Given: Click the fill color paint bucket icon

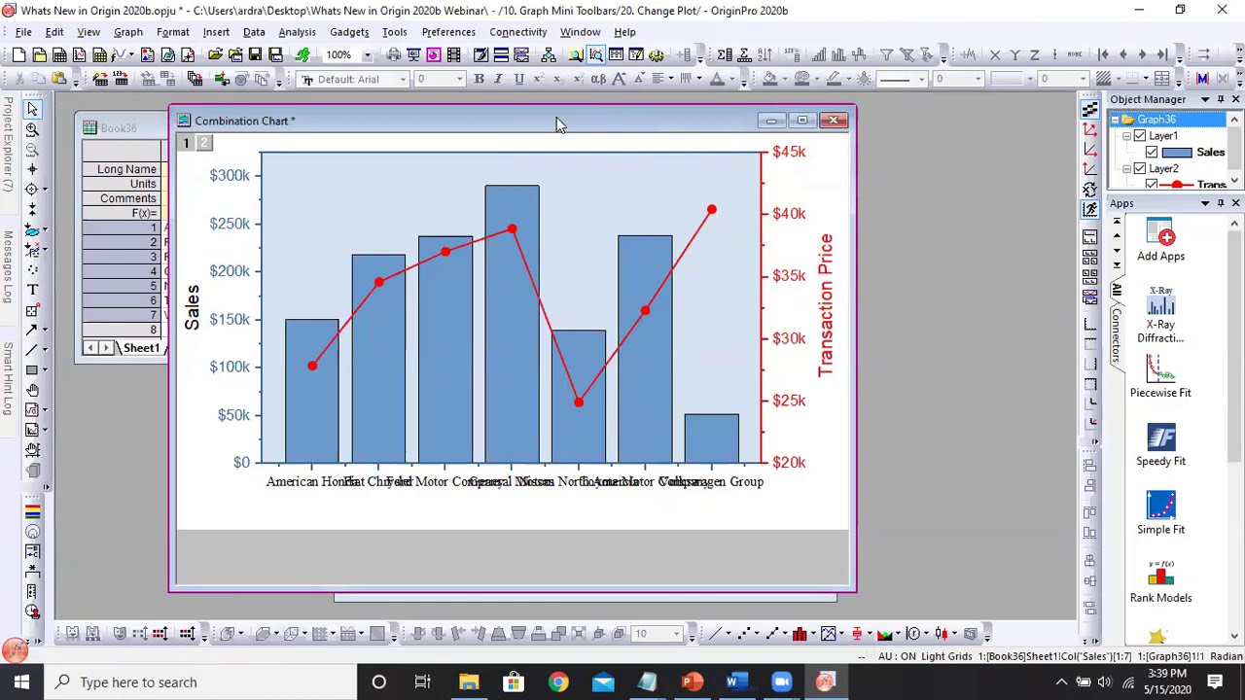Looking at the screenshot, I should (x=769, y=79).
